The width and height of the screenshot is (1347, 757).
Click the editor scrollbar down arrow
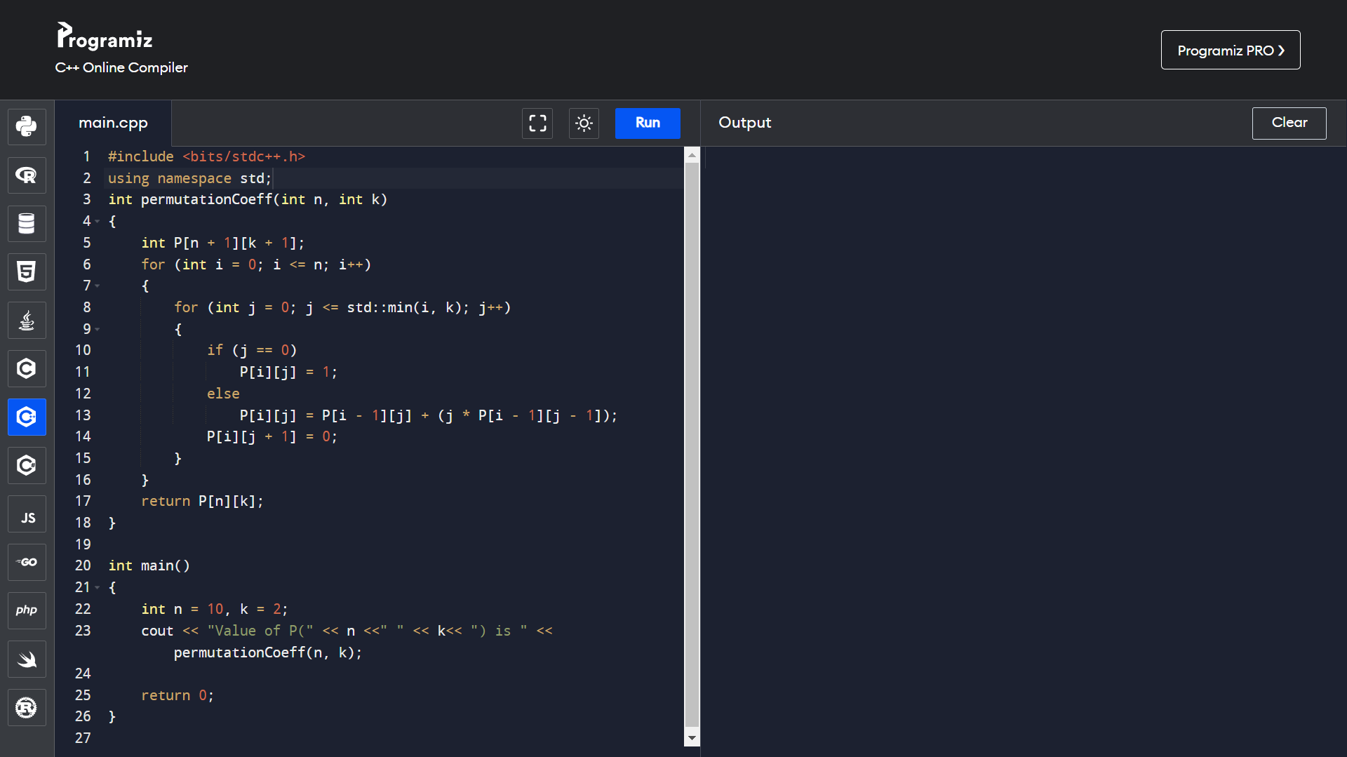692,737
